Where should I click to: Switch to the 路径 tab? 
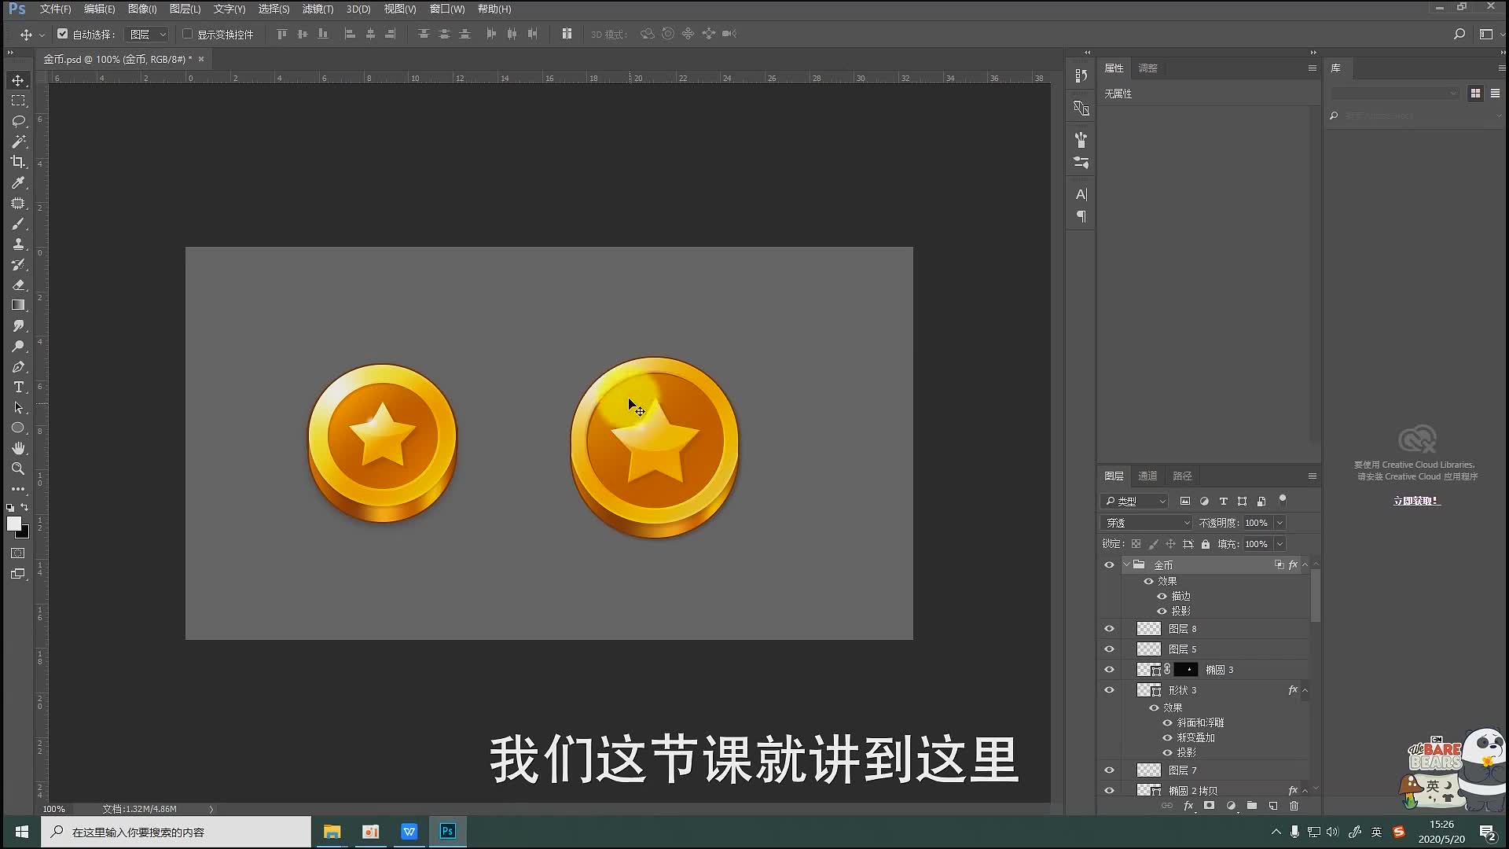click(x=1182, y=476)
